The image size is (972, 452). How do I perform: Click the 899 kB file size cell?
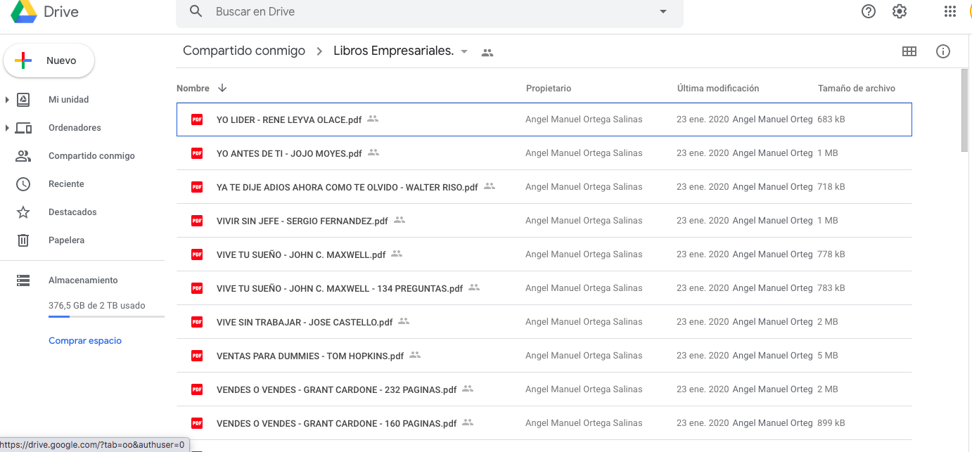pyautogui.click(x=831, y=423)
